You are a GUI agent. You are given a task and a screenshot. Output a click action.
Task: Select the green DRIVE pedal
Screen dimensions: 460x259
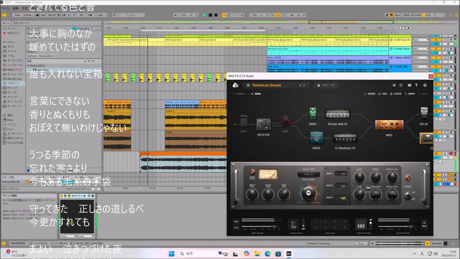tap(313, 114)
